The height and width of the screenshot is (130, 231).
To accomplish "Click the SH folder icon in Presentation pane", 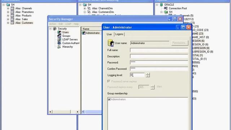I will pyautogui.click(x=8, y=5).
